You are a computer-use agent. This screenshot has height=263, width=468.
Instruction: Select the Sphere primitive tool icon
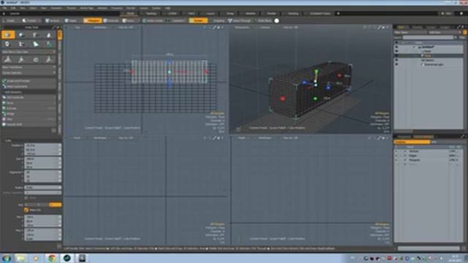pos(21,35)
